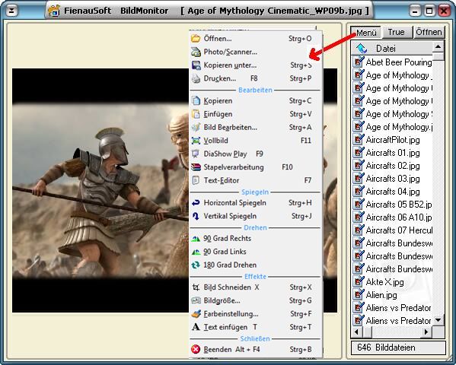
Task: Click the Datei column header
Action: pyautogui.click(x=391, y=48)
